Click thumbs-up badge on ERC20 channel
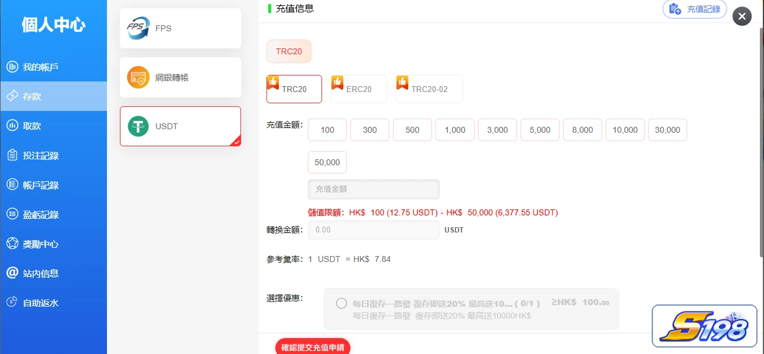This screenshot has width=764, height=354. [337, 82]
